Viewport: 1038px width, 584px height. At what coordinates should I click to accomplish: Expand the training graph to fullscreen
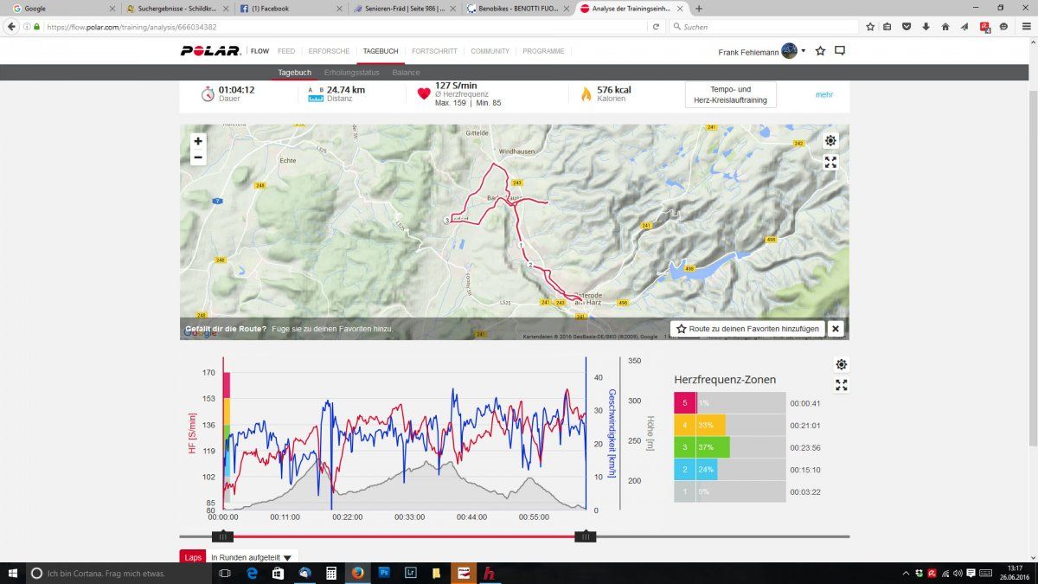(841, 385)
